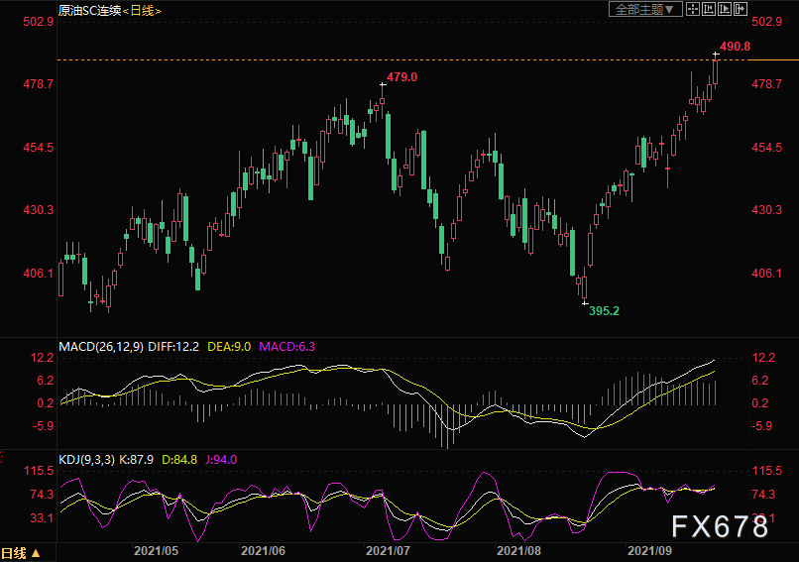Open the 全部主题 theme dropdown
Screen dimensions: 799x562
(x=645, y=9)
